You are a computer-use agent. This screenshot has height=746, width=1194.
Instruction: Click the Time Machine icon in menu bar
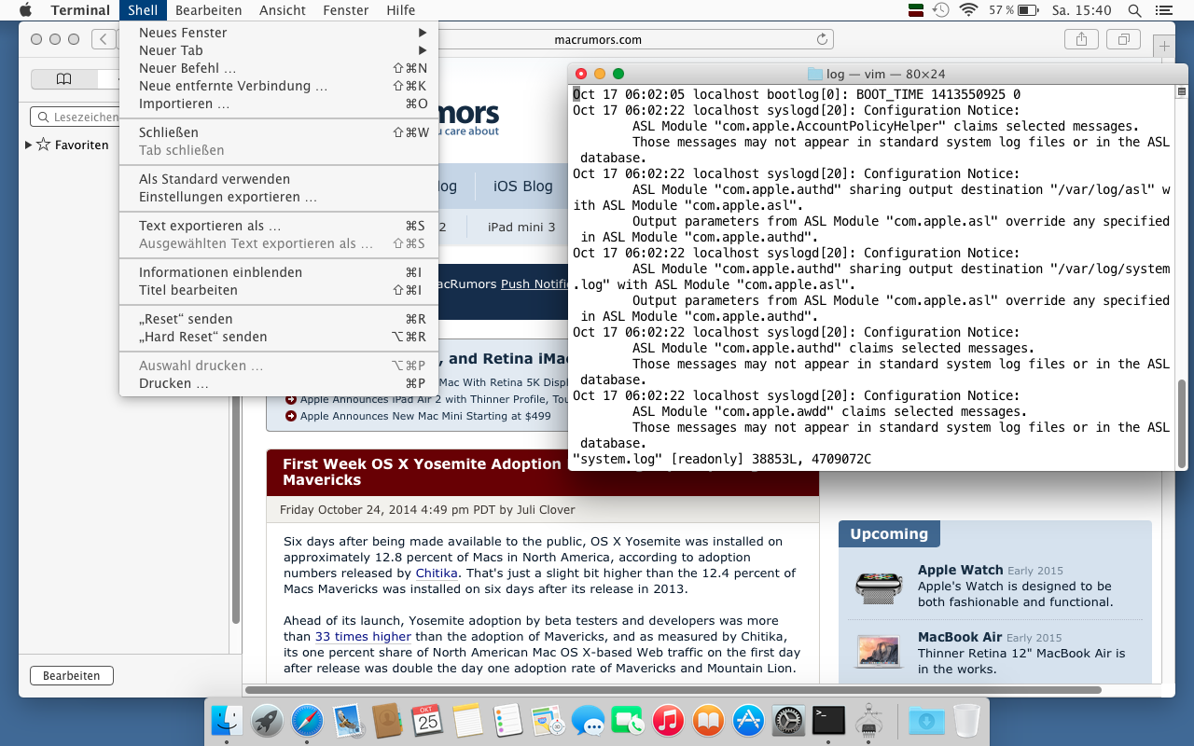coord(941,10)
